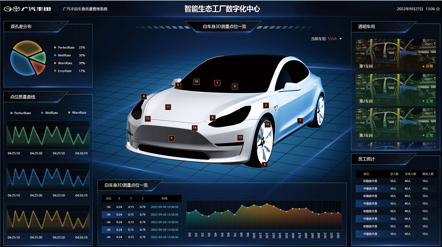The image size is (442, 247).
Task: Expand the 透明车间 panel header
Action: 366,27
